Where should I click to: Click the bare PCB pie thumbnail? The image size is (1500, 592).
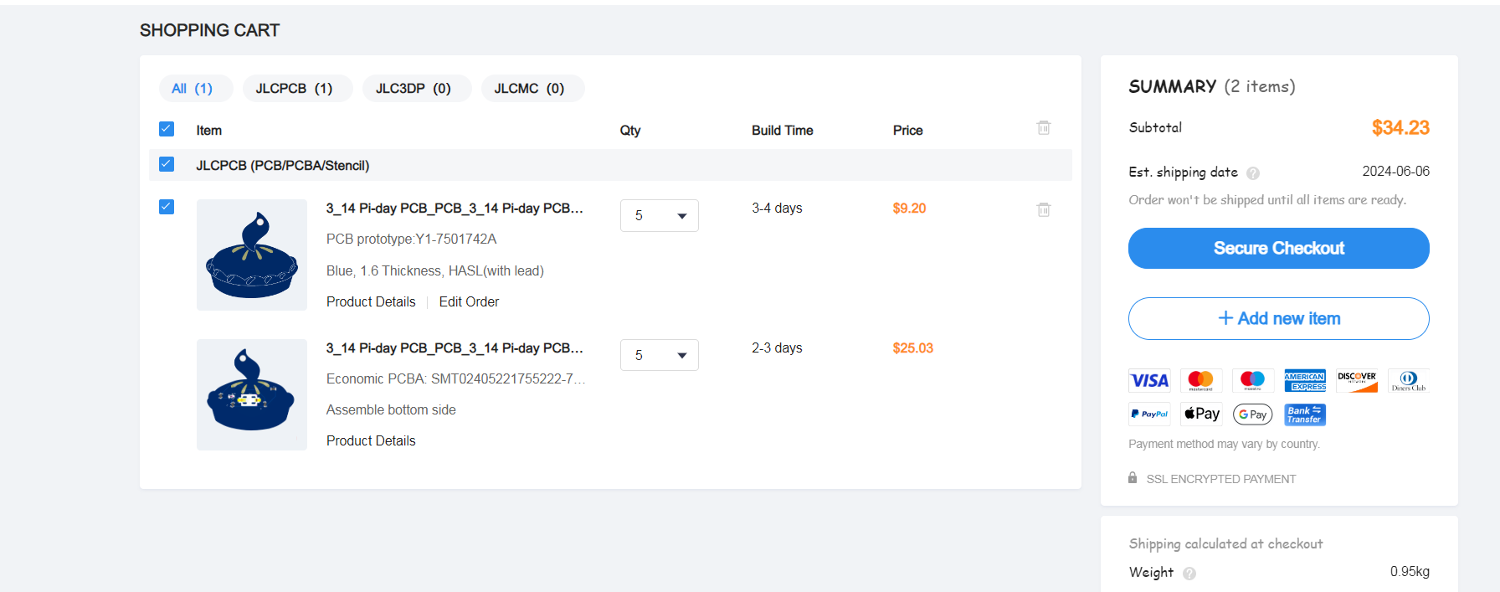[252, 255]
